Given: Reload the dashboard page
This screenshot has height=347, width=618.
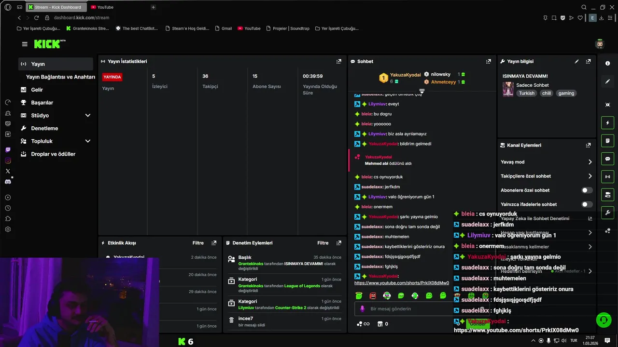Looking at the screenshot, I should [36, 18].
